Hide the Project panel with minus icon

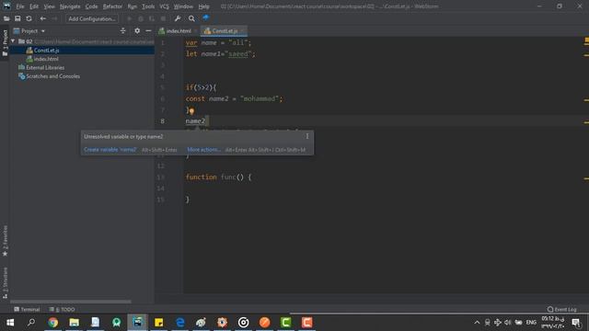tap(148, 30)
